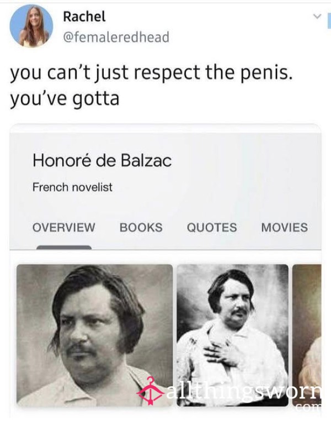Click the blue strip at top right
331x421 pixels.
pyautogui.click(x=329, y=20)
